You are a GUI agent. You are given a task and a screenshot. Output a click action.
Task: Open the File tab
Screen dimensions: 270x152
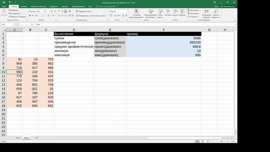[x=4, y=6]
